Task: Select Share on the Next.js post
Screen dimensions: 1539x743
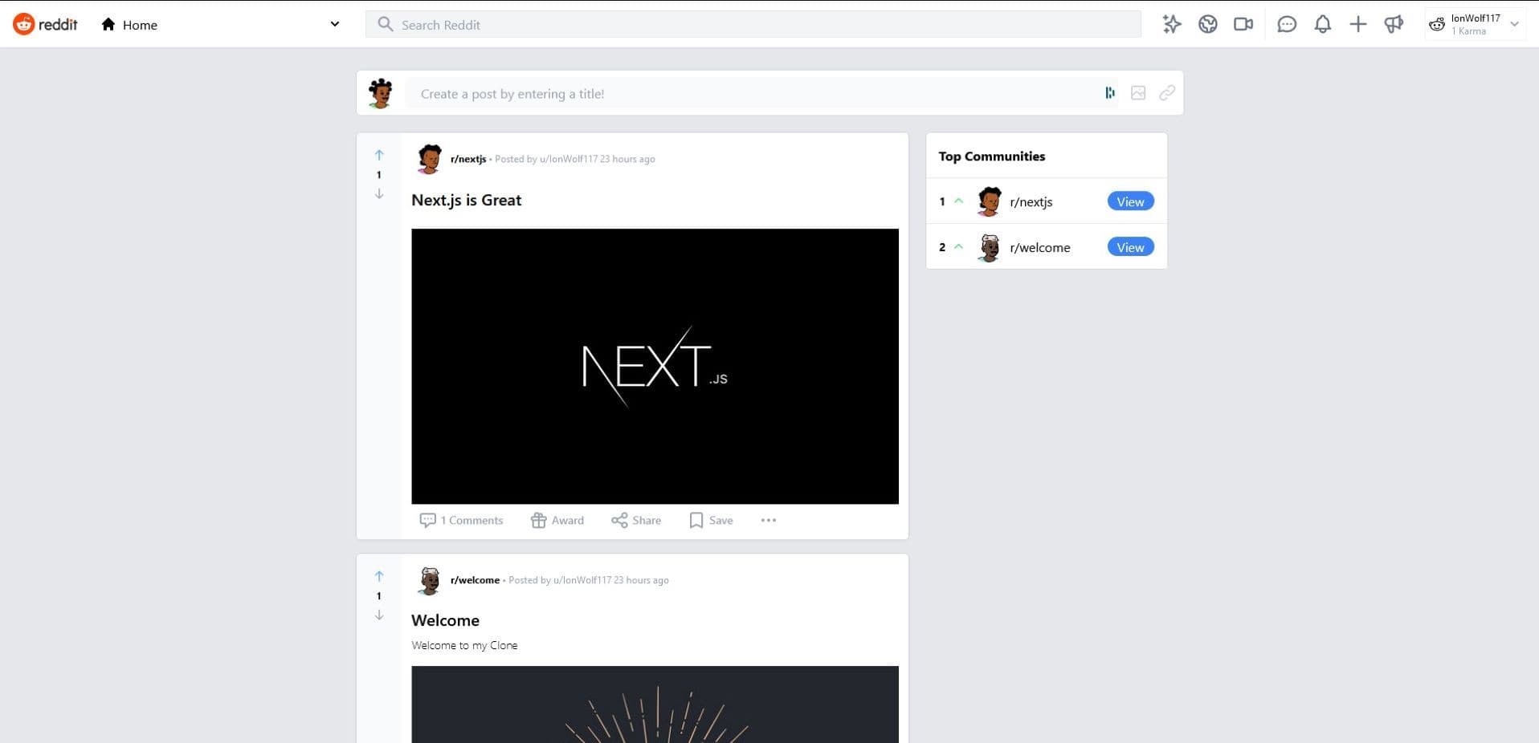Action: click(636, 520)
